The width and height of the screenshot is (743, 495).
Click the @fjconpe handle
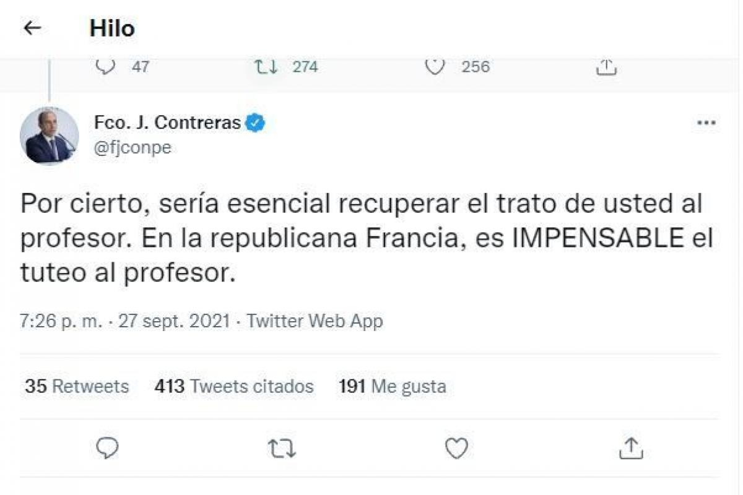(133, 147)
